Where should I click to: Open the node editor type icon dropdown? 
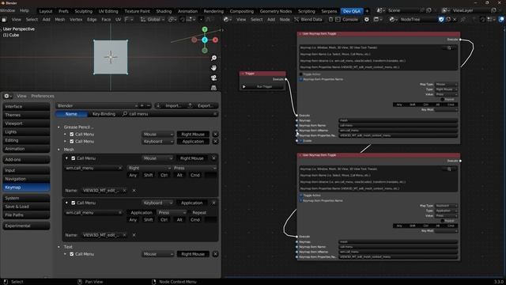227,19
